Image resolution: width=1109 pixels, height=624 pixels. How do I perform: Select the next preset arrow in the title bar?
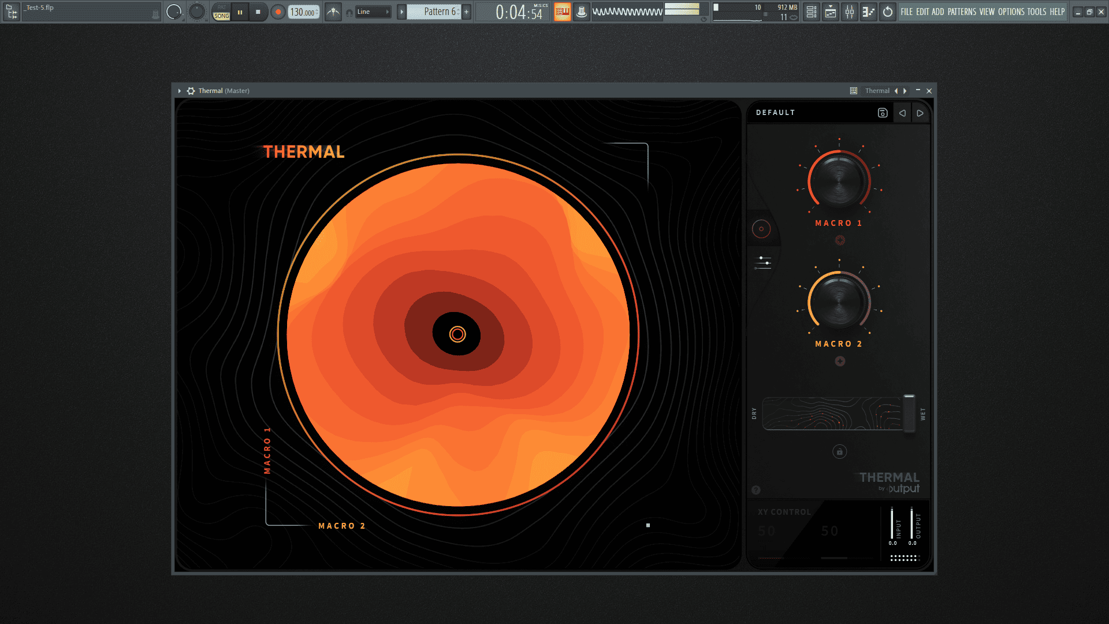pyautogui.click(x=905, y=91)
